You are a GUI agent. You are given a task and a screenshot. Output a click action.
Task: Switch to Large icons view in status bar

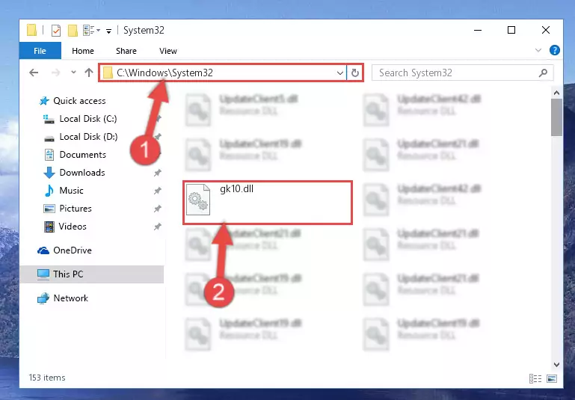552,378
